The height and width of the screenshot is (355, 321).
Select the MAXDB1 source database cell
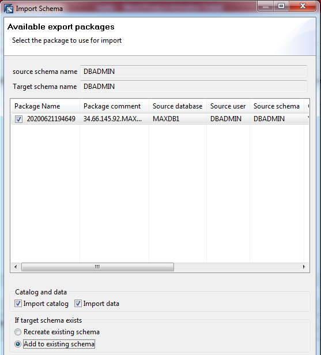166,119
